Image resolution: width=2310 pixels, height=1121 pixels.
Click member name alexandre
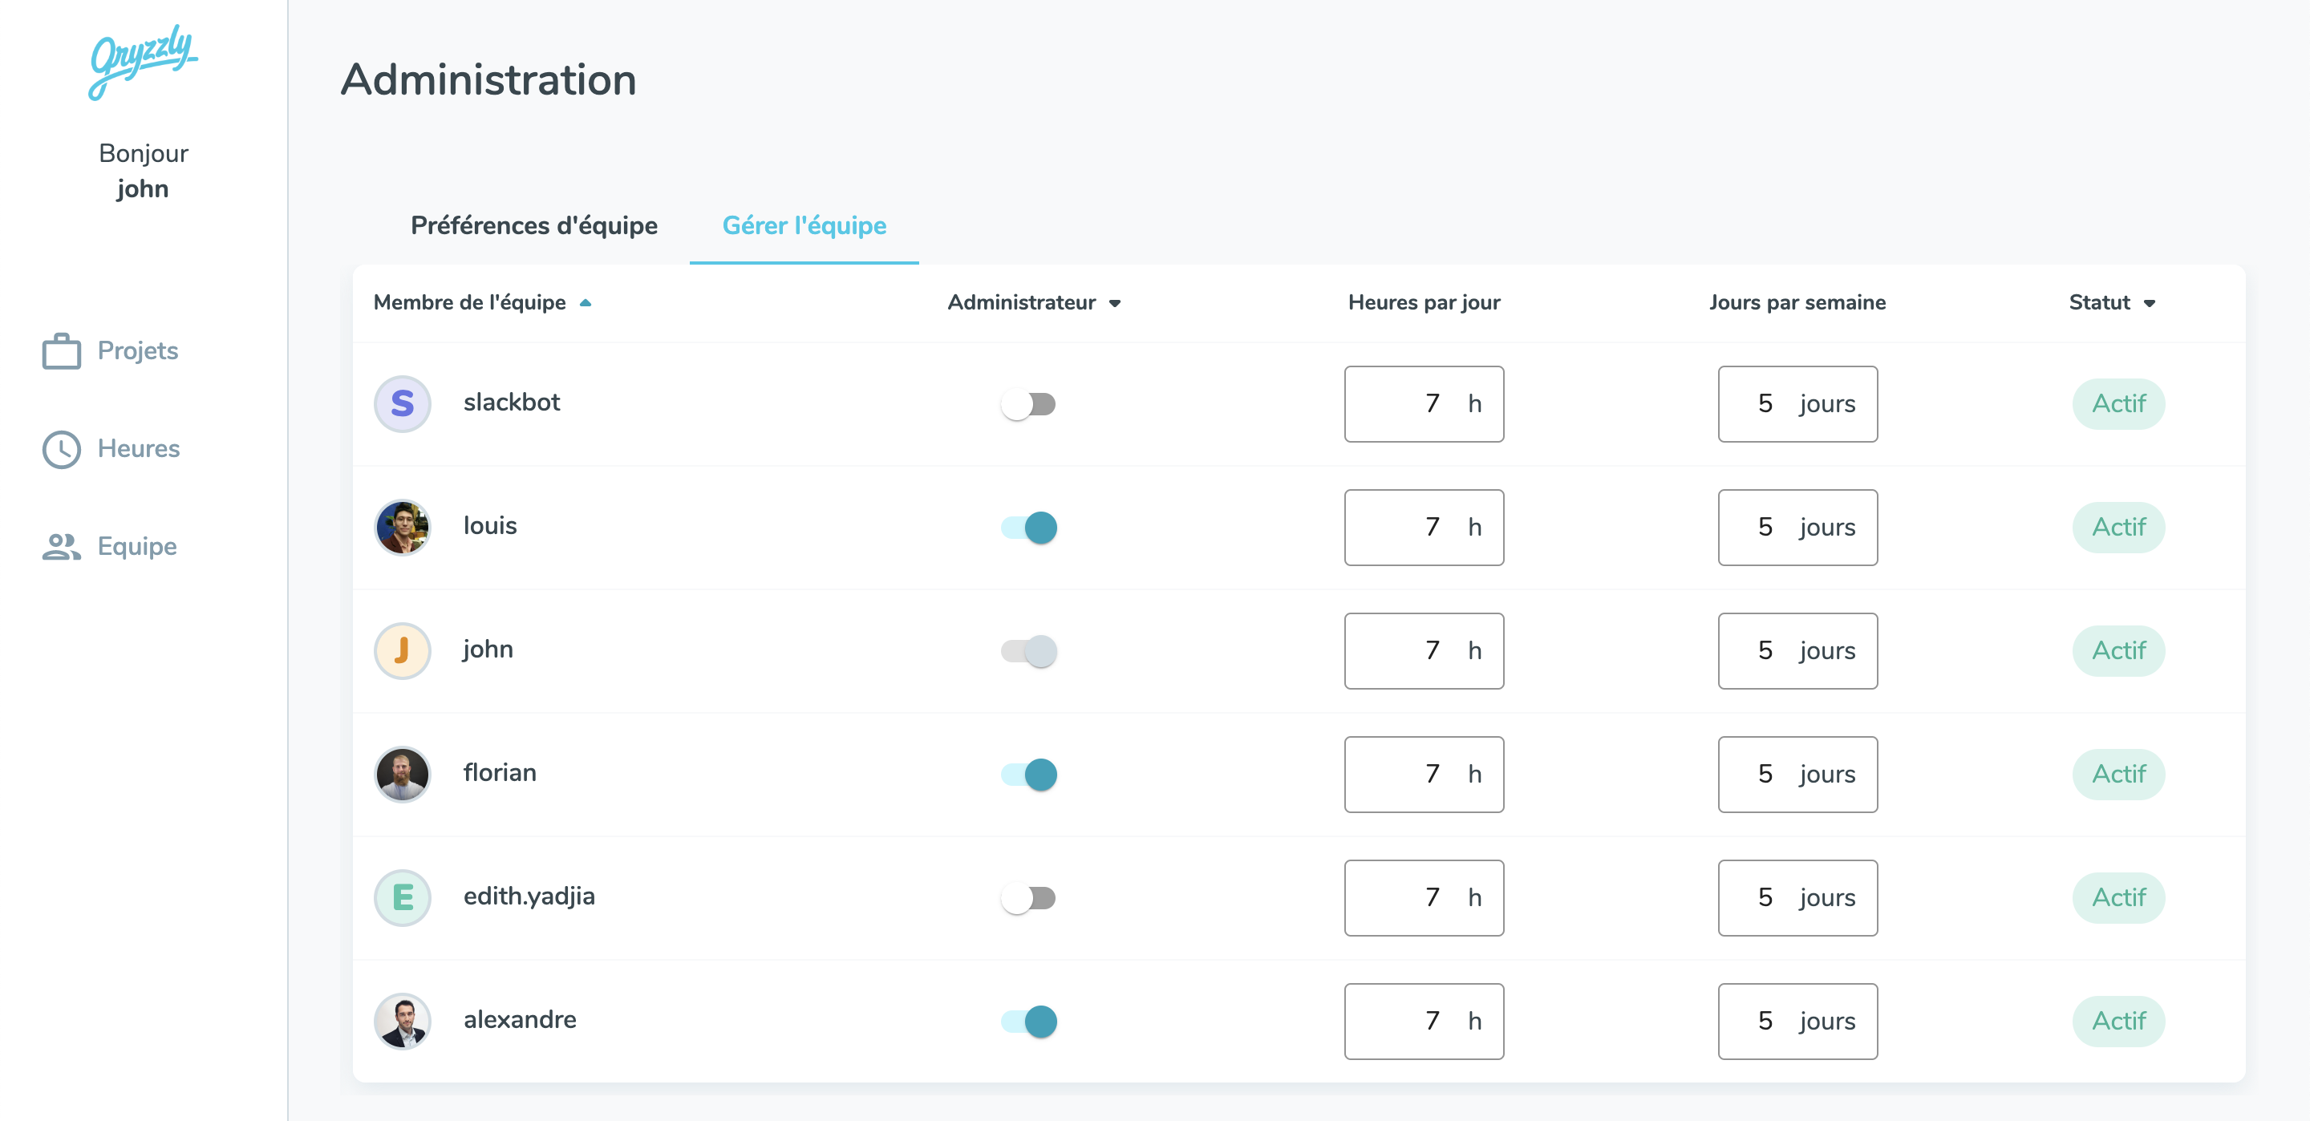click(x=519, y=1020)
